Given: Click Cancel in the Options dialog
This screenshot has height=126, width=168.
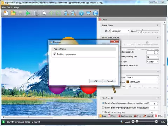Looking at the screenshot, I should pyautogui.click(x=110, y=81).
